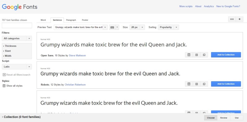
Task: Click Normal 400 label above Open Sans
Action: click(x=45, y=40)
